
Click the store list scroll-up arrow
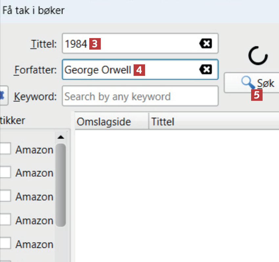click(x=61, y=137)
